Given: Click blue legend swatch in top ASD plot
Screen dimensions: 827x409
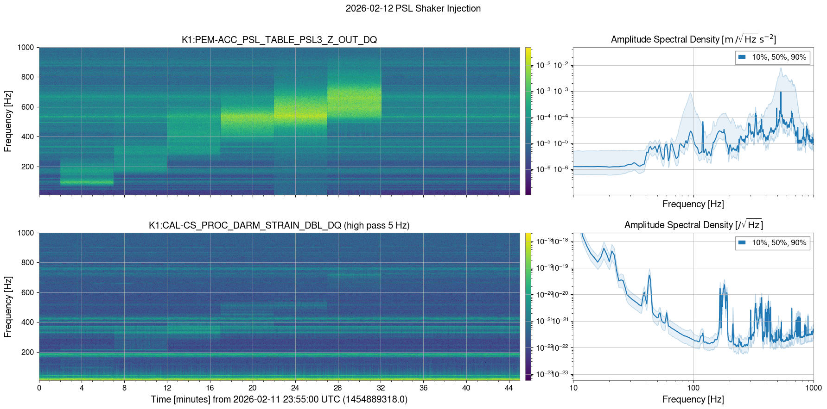Looking at the screenshot, I should point(742,57).
